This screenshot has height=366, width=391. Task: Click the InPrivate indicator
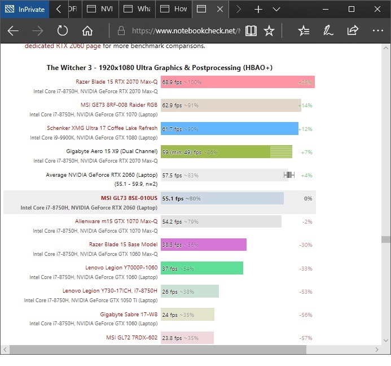tap(25, 9)
